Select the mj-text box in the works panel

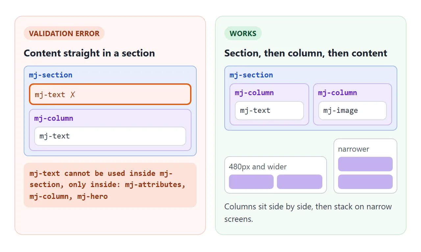[x=269, y=111]
